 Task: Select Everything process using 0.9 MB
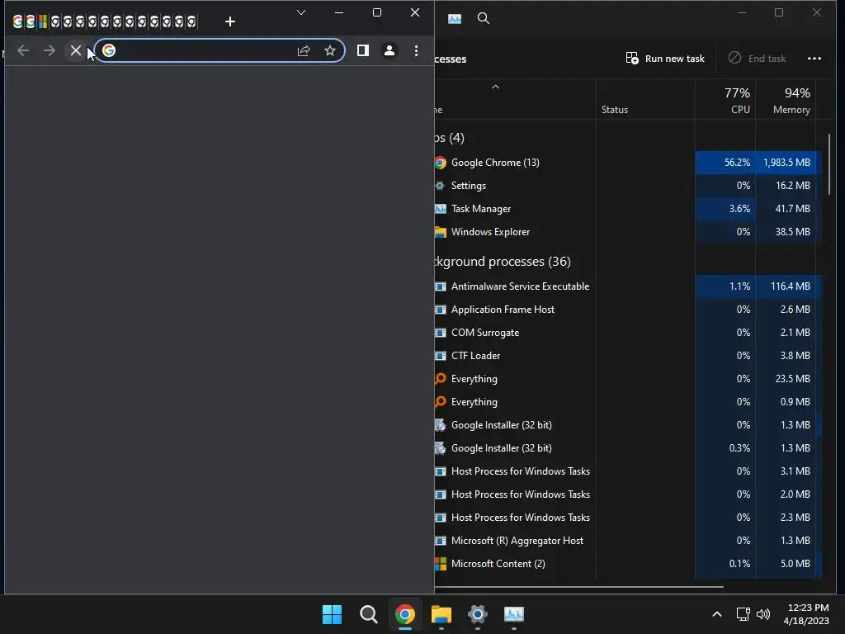[x=628, y=402]
